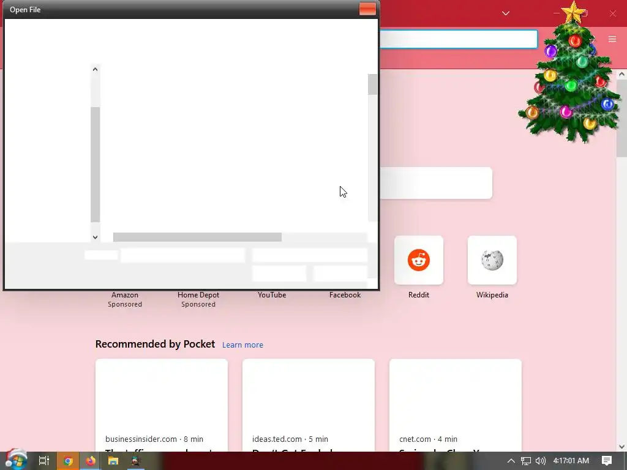The width and height of the screenshot is (627, 470).
Task: Click the file list vertical scrollbar thumb in dialog
Action: coord(372,84)
